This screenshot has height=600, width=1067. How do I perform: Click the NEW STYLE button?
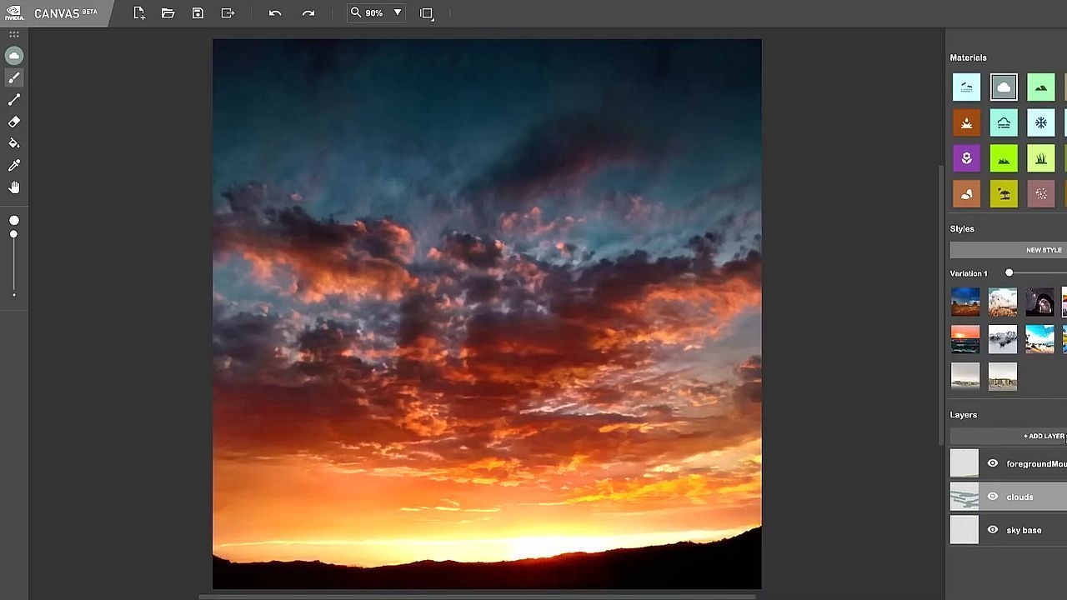pyautogui.click(x=1009, y=250)
